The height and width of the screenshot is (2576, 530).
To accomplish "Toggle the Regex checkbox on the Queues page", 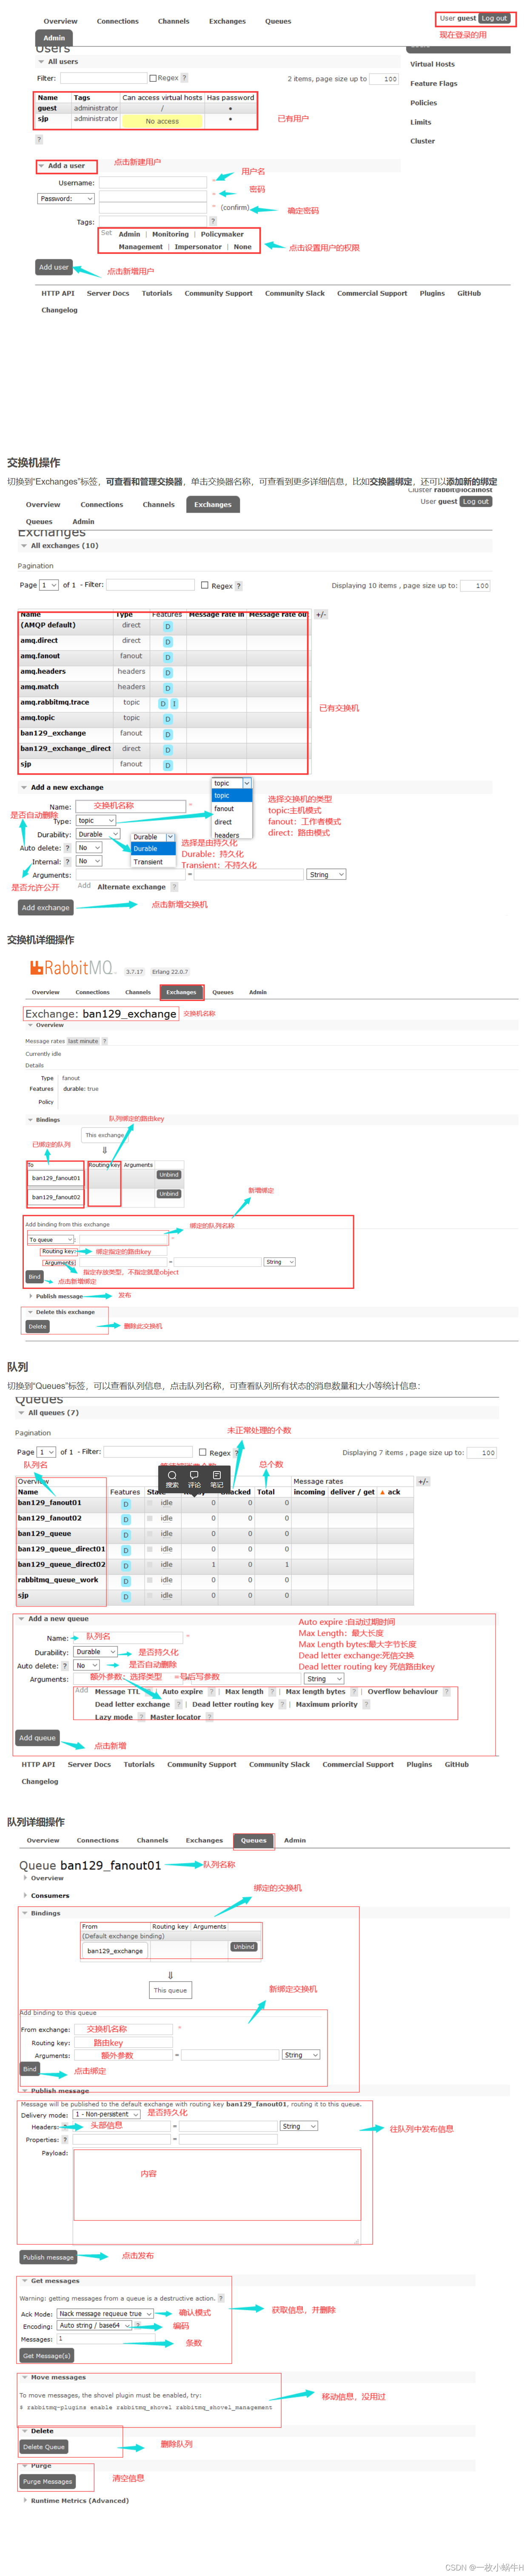I will pos(202,1452).
